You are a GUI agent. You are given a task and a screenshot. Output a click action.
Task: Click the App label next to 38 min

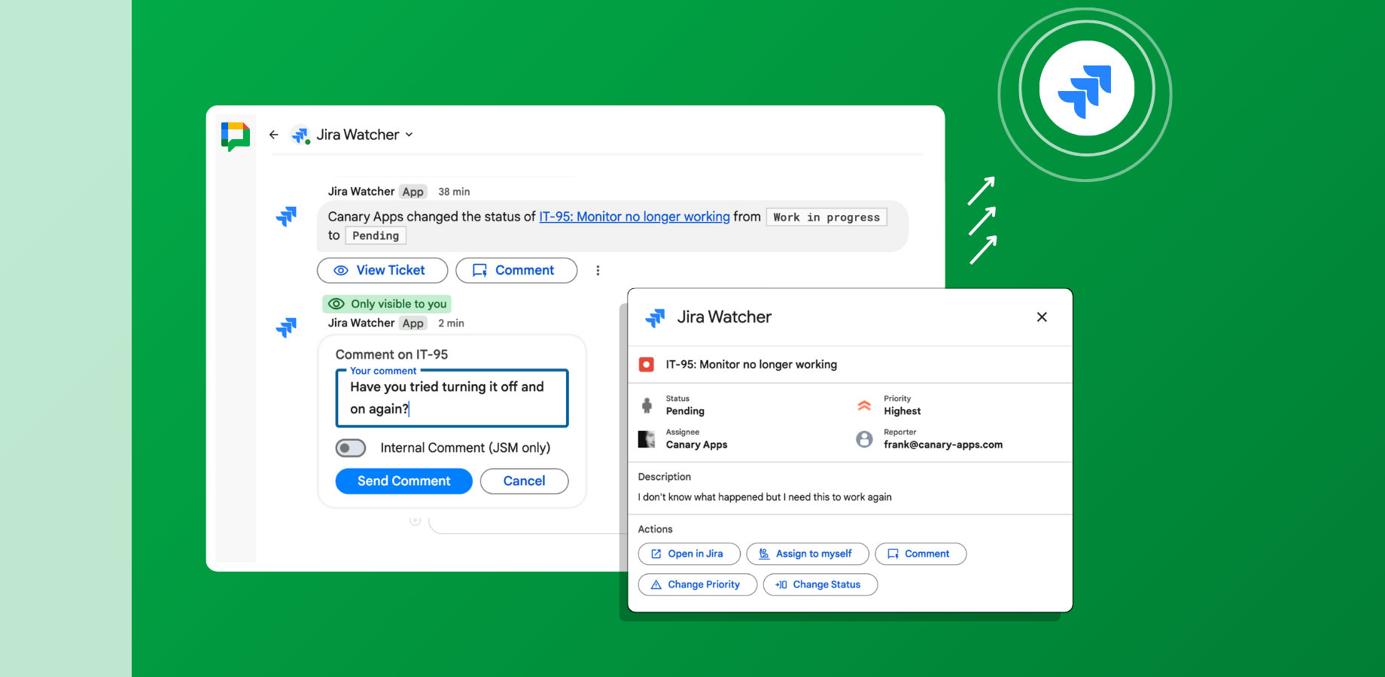tap(413, 192)
